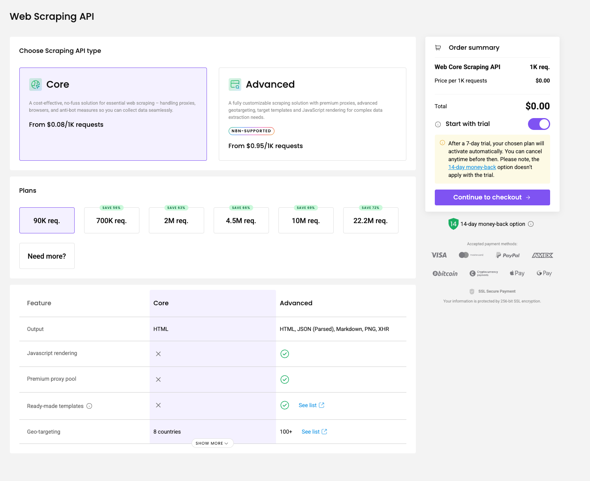This screenshot has width=590, height=481.
Task: Click the green 14-day shield badge
Action: 453,224
